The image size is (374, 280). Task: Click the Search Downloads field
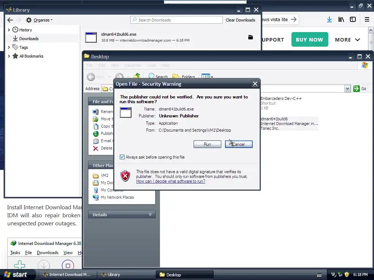pyautogui.click(x=176, y=20)
